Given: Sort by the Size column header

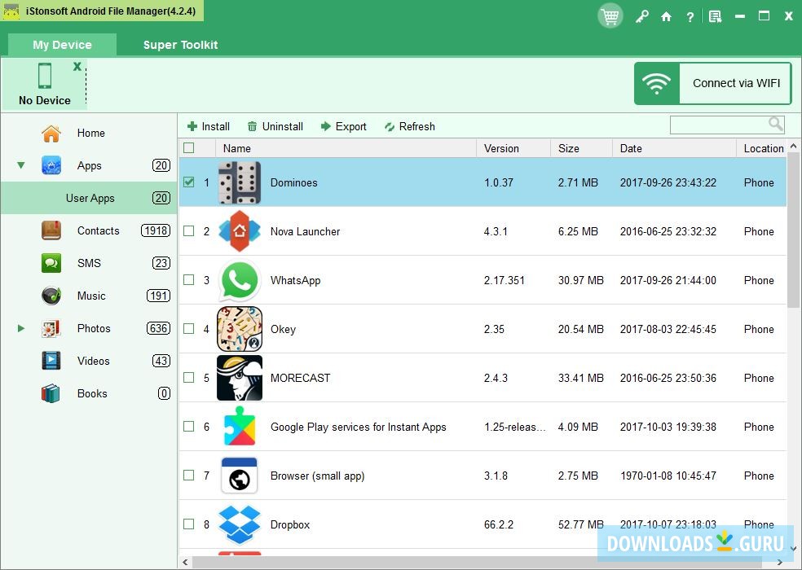Looking at the screenshot, I should (x=582, y=148).
